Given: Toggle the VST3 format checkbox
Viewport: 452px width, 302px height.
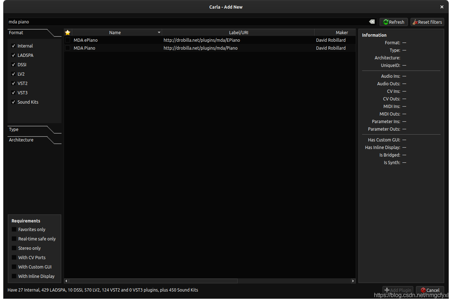Looking at the screenshot, I should (13, 93).
